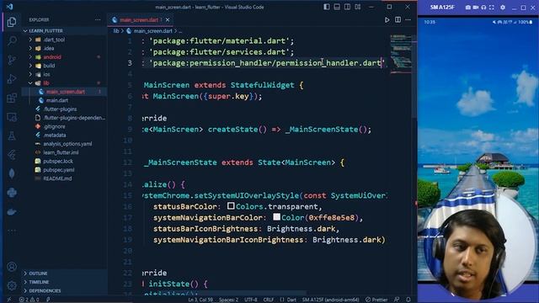Open the feedback icon in the status bar
Screen dimensions: 539x303
tap(397, 300)
